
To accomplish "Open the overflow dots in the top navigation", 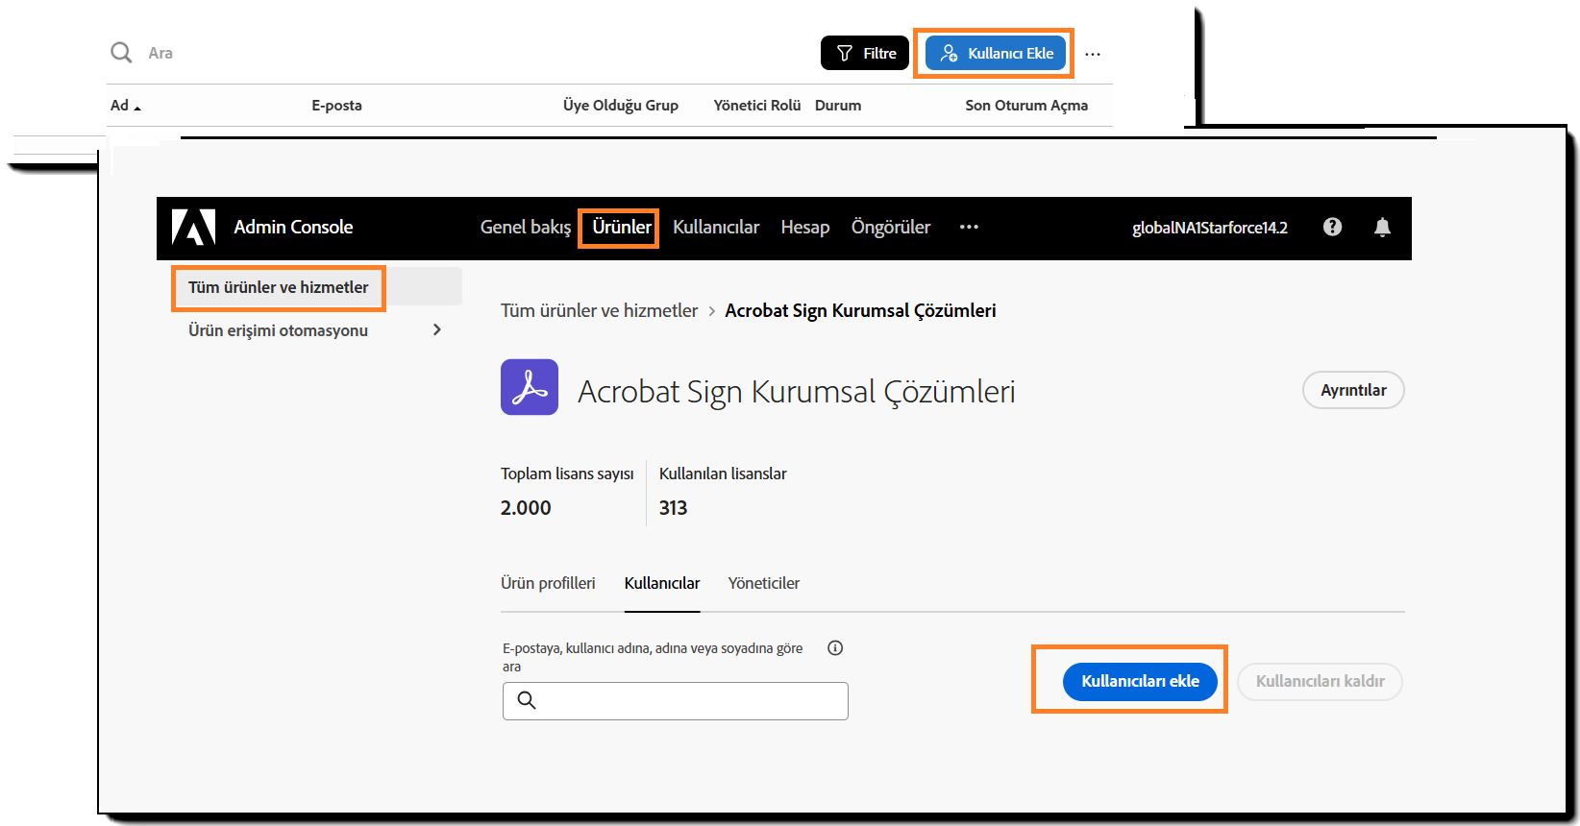I will (969, 227).
